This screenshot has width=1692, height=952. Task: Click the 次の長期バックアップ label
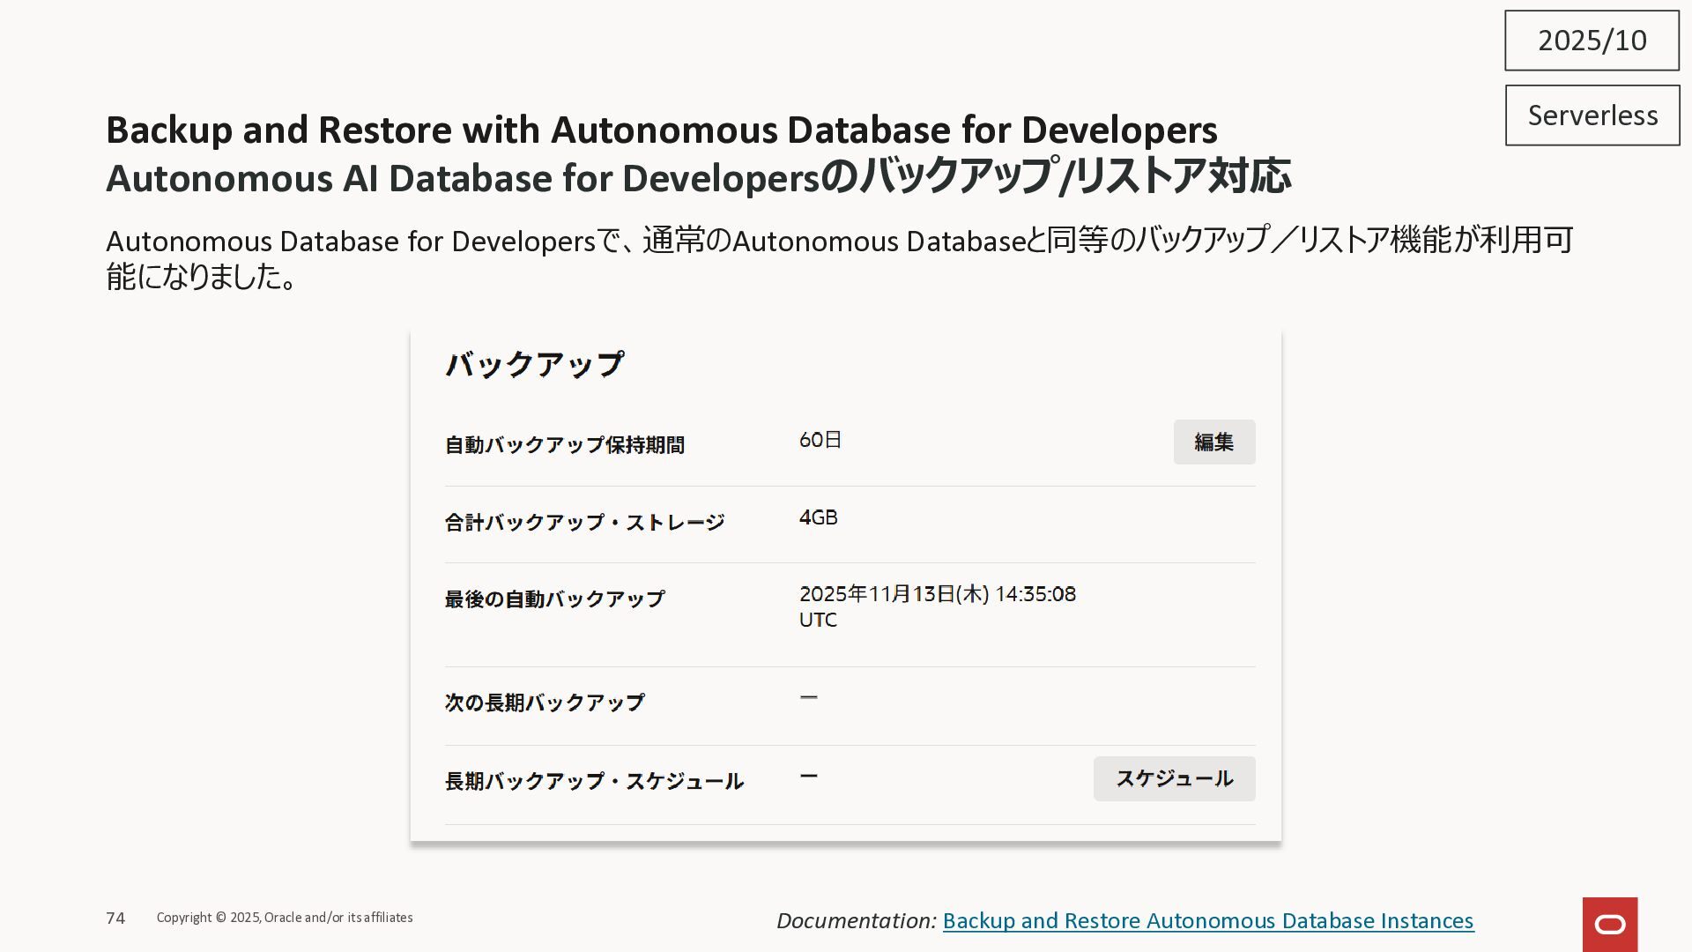coord(544,703)
